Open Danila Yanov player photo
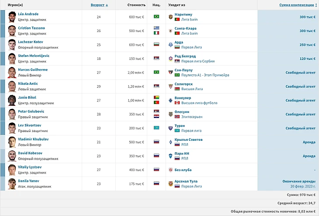Image resolution: width=319 pixels, height=216 pixels. point(12,184)
